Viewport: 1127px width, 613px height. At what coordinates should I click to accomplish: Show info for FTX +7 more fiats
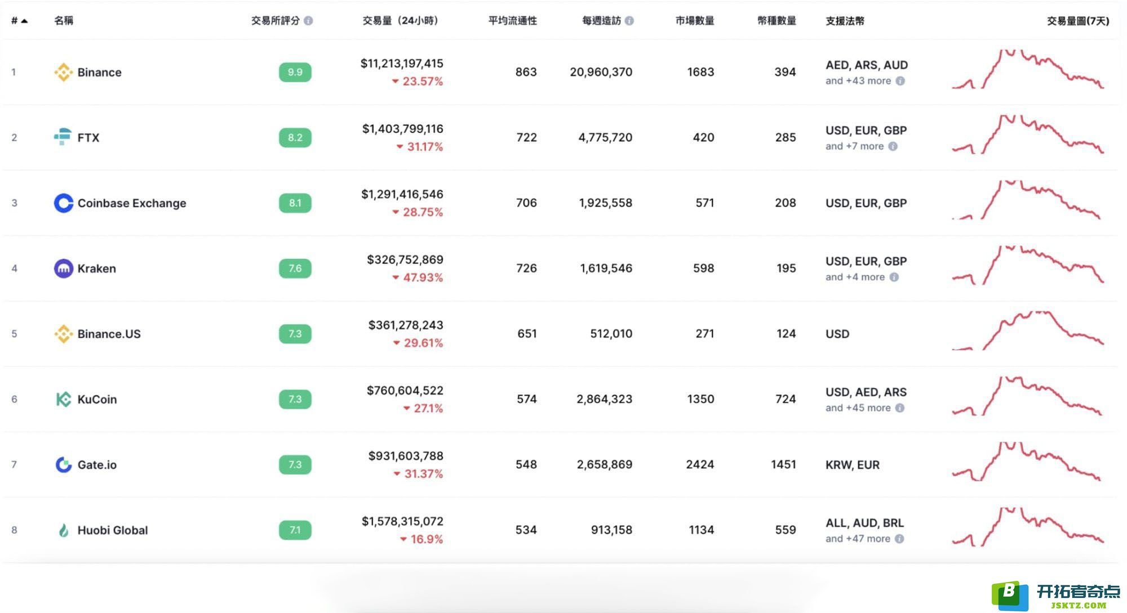pos(893,146)
